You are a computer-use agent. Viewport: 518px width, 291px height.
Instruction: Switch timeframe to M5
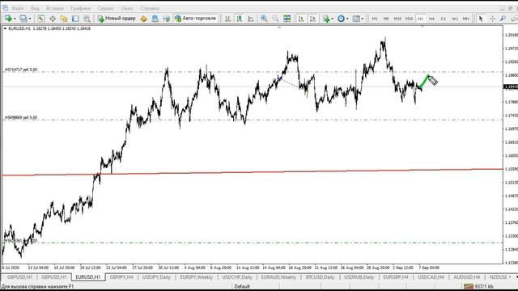[x=386, y=19]
